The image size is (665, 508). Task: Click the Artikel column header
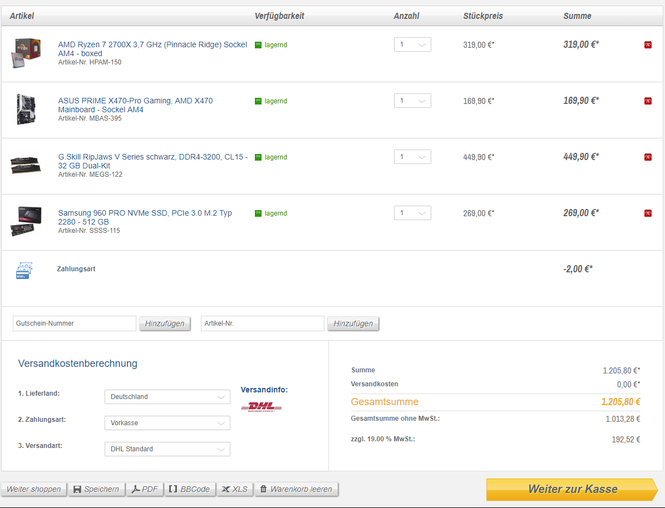(x=22, y=16)
